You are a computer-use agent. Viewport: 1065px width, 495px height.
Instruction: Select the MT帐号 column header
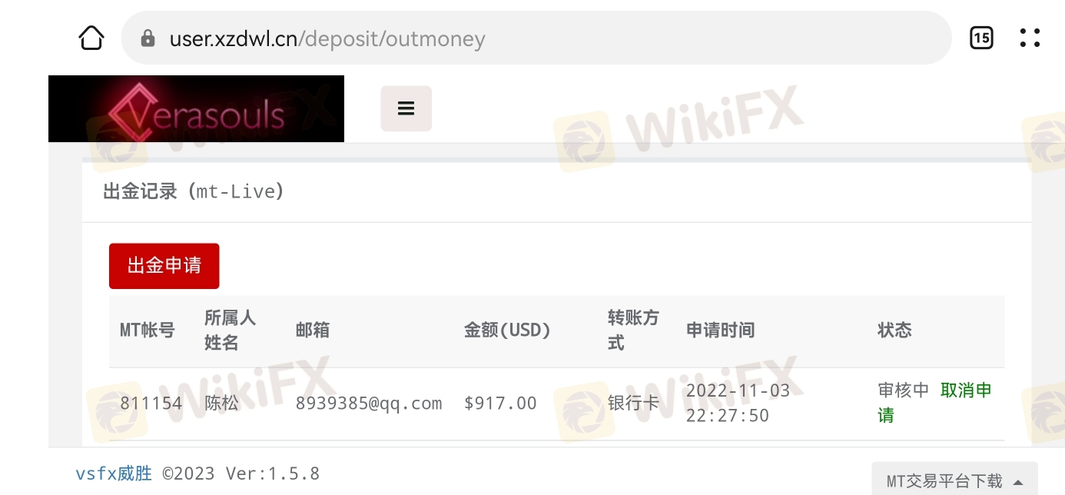(x=148, y=331)
